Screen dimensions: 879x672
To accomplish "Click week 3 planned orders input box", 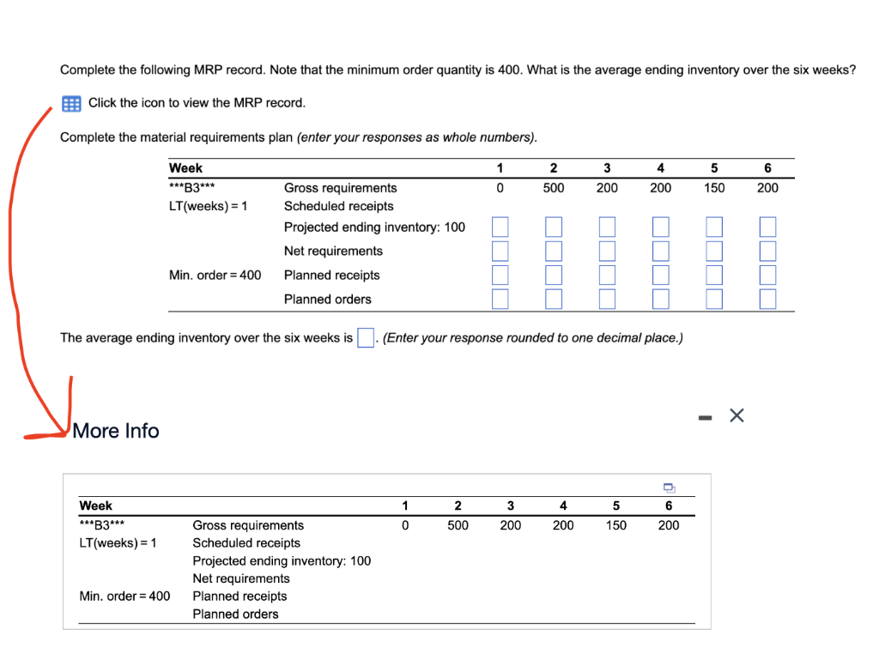I will click(x=607, y=299).
